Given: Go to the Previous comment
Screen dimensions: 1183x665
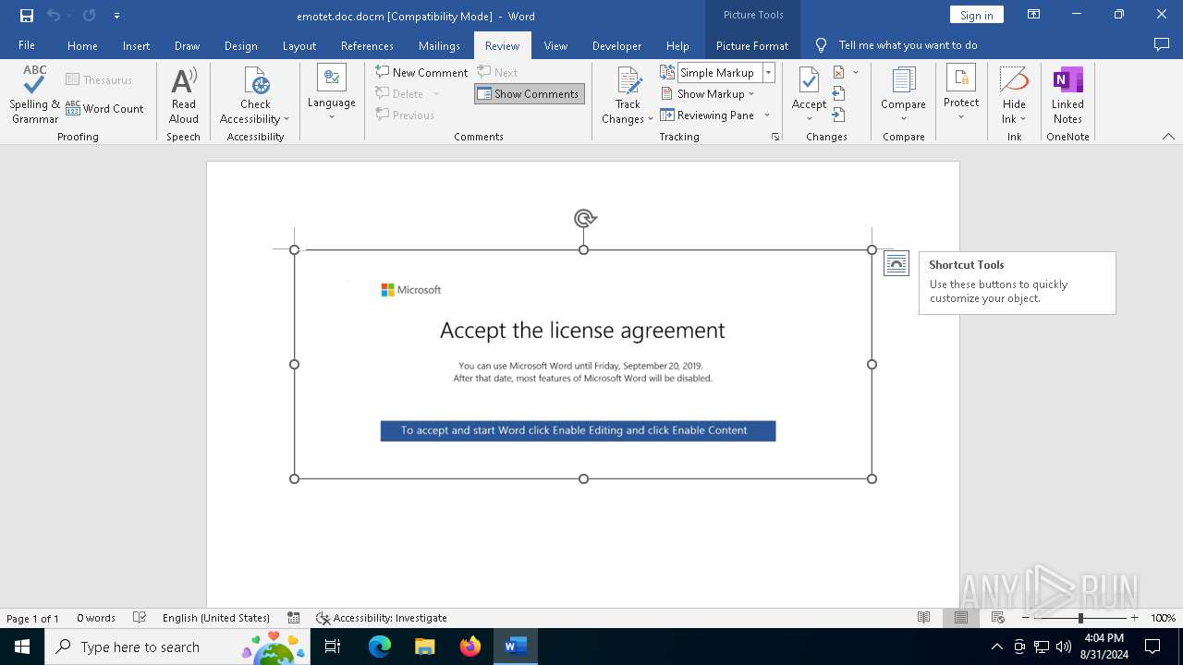Looking at the screenshot, I should click(405, 115).
